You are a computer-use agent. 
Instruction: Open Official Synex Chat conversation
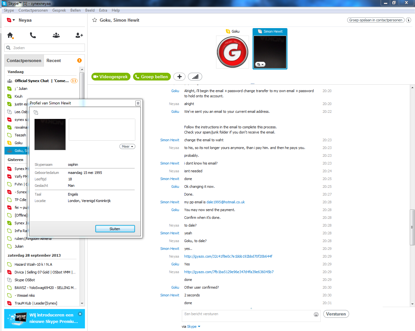tap(42, 81)
